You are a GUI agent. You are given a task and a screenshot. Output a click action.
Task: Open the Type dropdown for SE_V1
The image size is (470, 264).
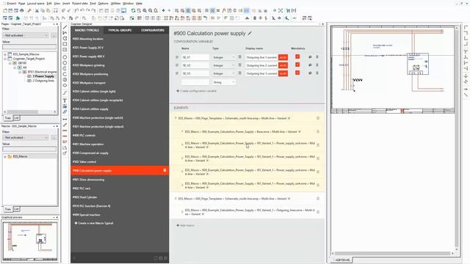223,57
